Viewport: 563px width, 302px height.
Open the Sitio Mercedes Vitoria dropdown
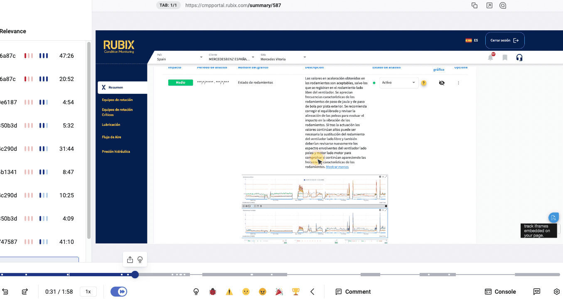click(x=283, y=57)
